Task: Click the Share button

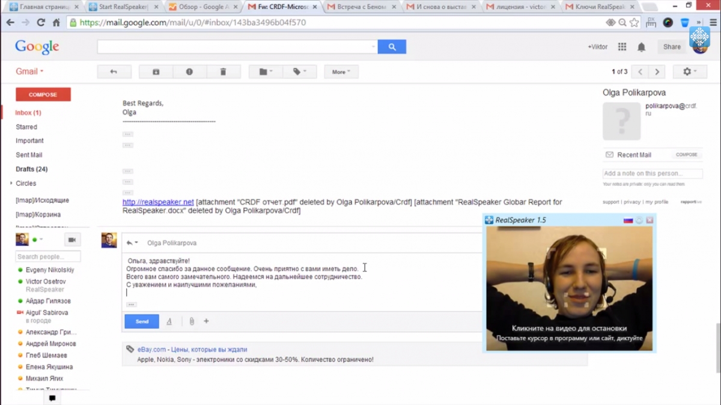Action: pyautogui.click(x=672, y=47)
